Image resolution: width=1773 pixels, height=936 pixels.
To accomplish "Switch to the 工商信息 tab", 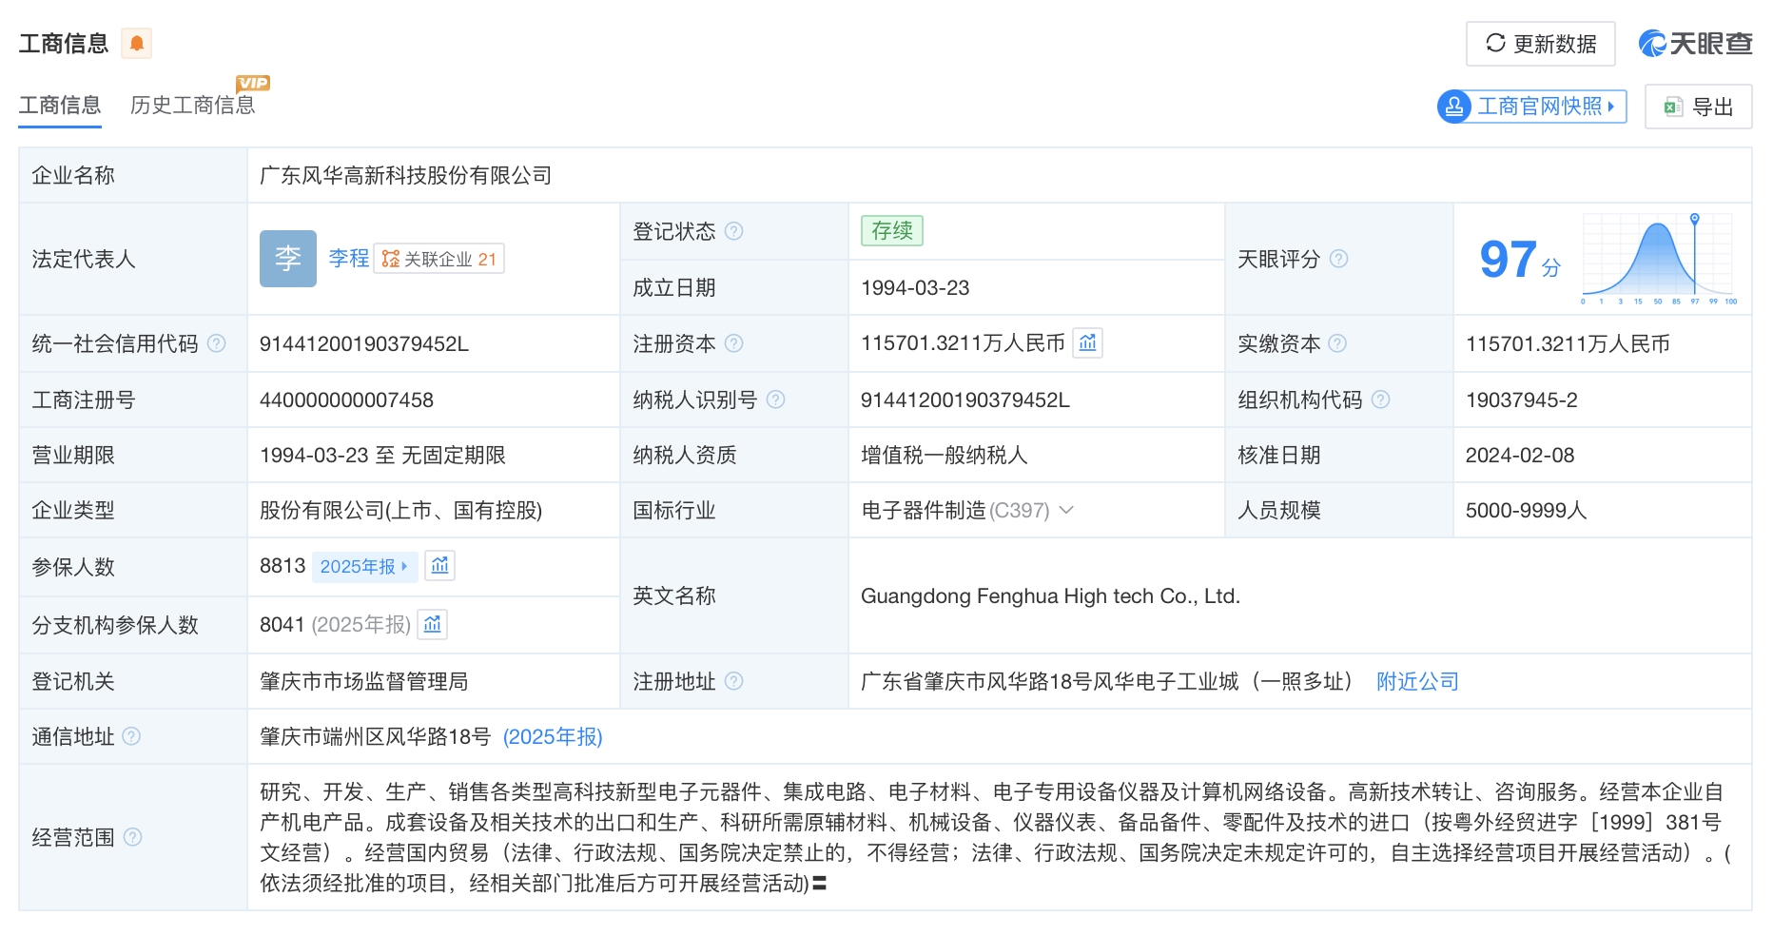I will coord(60,106).
